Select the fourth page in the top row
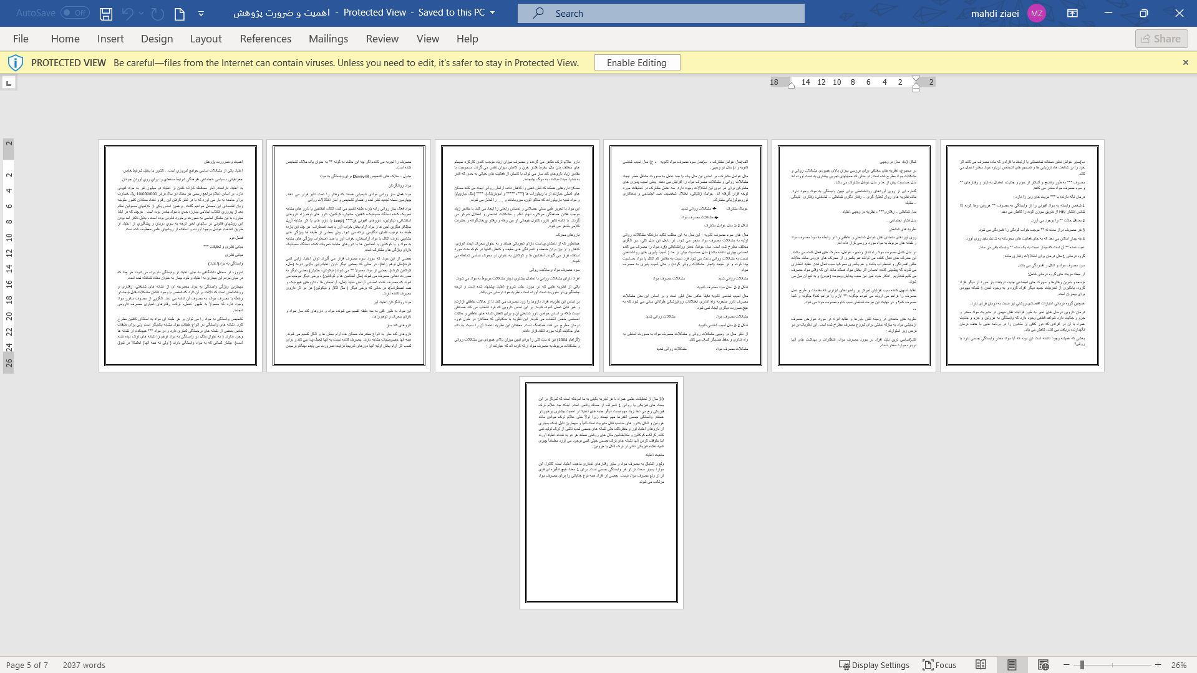 coord(686,256)
